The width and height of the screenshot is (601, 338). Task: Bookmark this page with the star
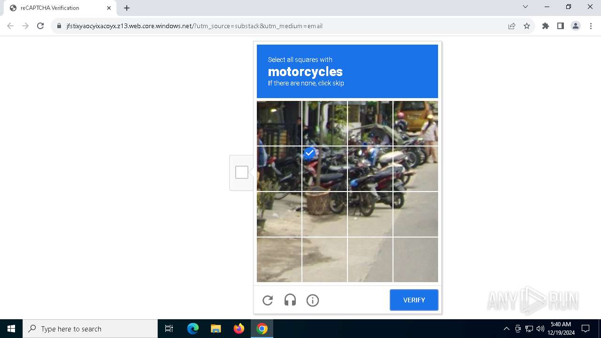[x=527, y=26]
